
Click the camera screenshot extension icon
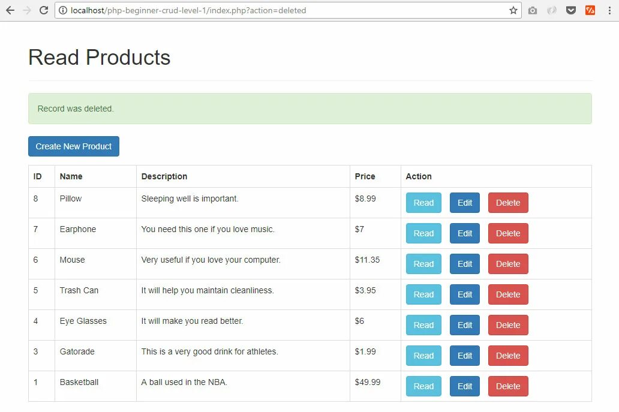click(532, 10)
